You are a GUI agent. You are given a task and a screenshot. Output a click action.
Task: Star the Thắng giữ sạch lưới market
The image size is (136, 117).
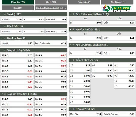(73, 109)
